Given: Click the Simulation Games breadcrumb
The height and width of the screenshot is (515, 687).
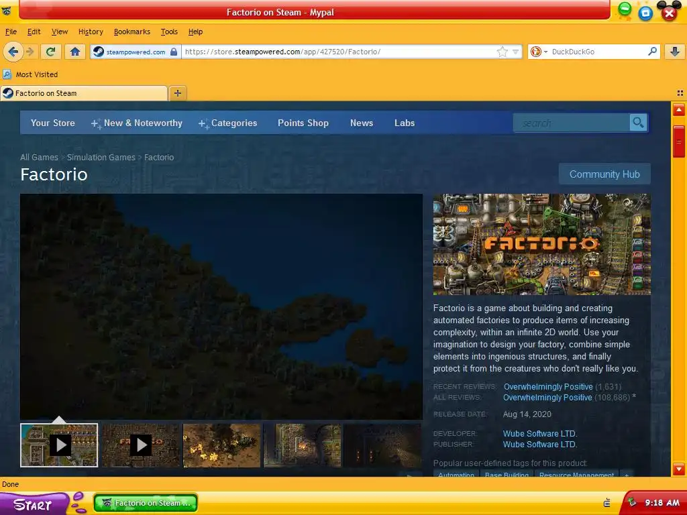Looking at the screenshot, I should (101, 157).
